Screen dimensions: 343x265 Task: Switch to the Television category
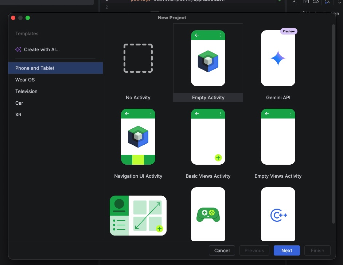point(55,91)
